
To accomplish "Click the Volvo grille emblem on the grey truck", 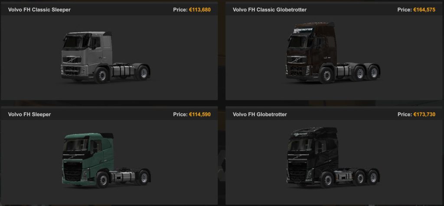I will tap(72, 60).
